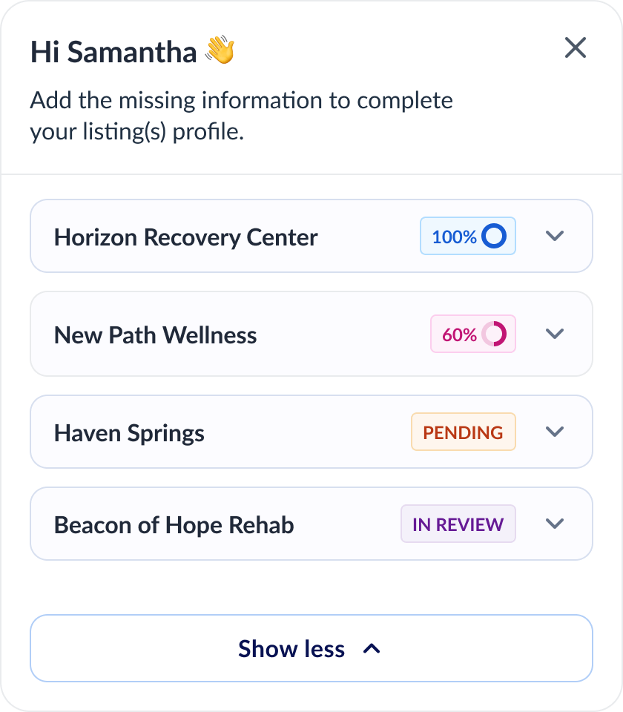The image size is (623, 712).
Task: Open Haven Springs listing row
Action: tap(311, 432)
